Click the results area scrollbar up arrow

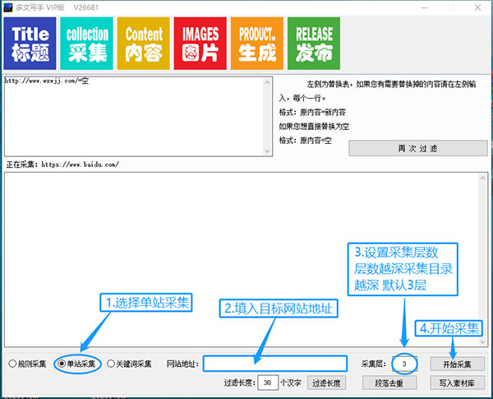point(482,178)
